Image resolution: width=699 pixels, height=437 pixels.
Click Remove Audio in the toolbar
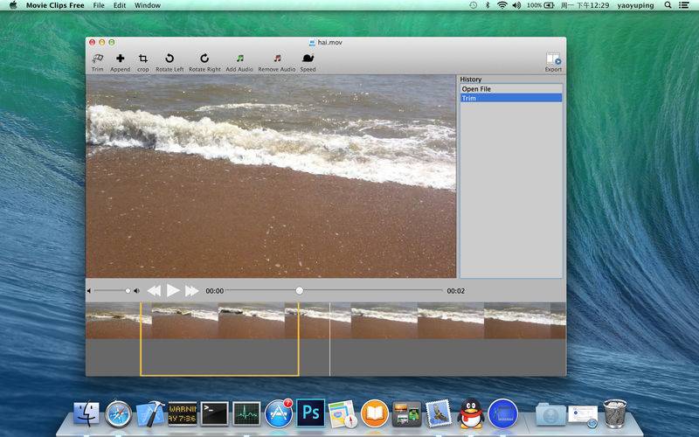277,62
